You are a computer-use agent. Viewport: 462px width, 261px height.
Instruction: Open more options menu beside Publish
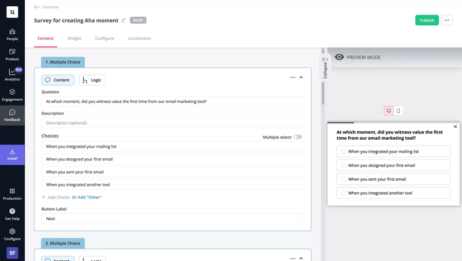pos(447,20)
